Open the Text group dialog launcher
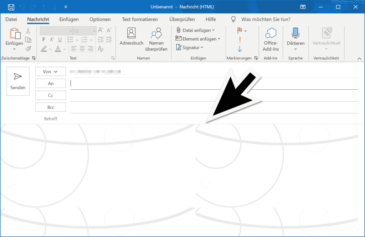 (113, 58)
